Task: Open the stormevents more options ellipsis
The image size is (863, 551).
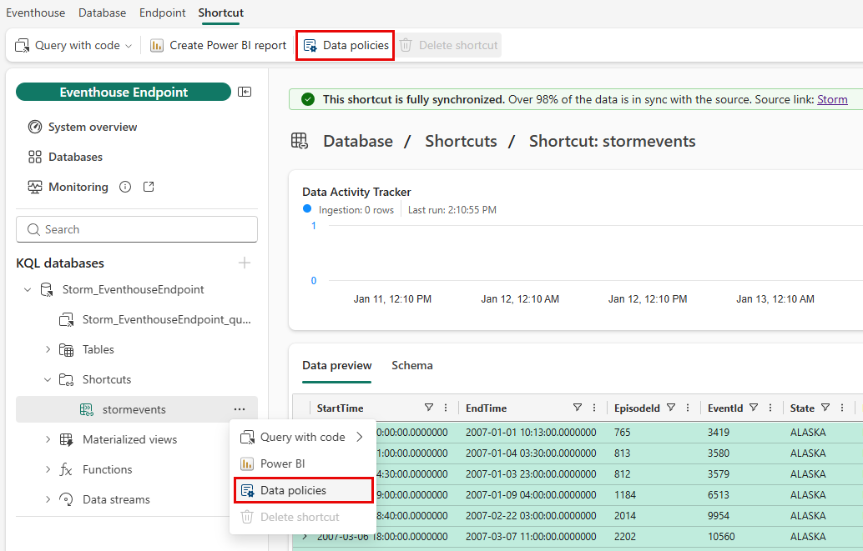Action: (240, 409)
